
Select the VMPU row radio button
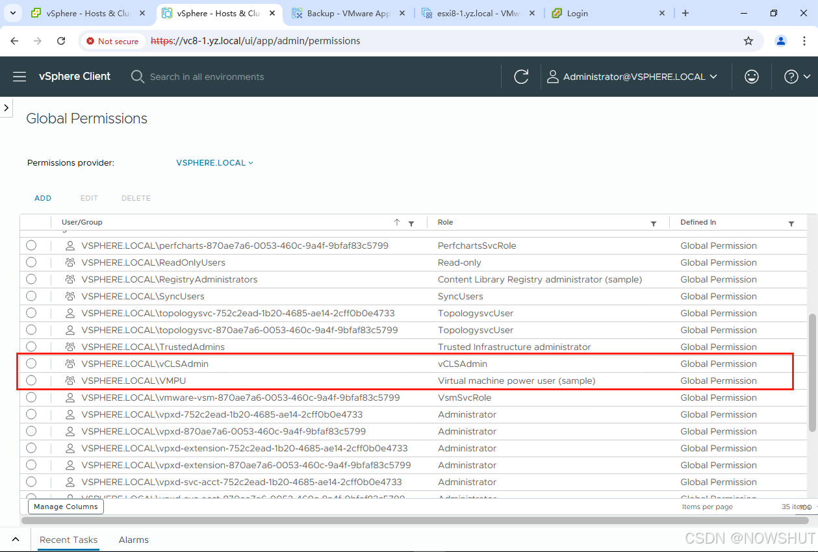31,381
